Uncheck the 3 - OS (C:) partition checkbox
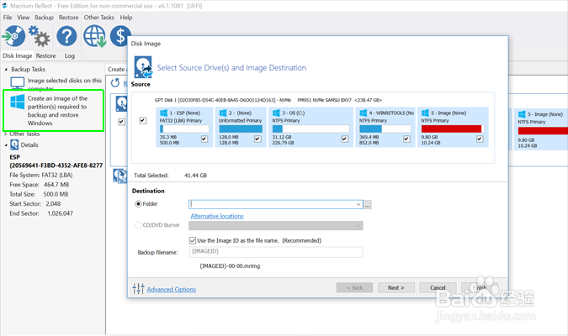This screenshot has width=568, height=336. (x=344, y=139)
